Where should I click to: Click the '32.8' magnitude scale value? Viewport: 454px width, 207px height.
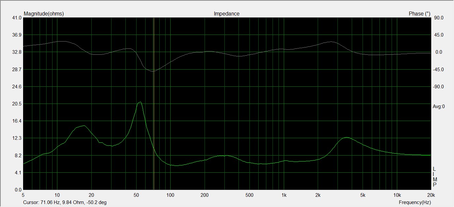(17, 52)
